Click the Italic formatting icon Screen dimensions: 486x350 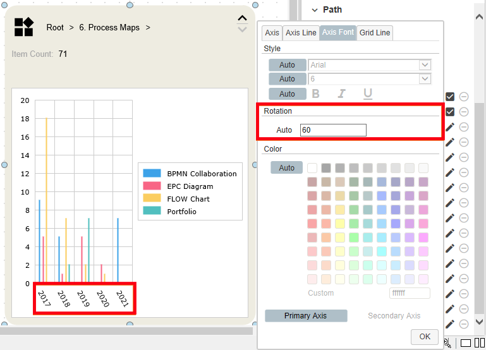(341, 94)
